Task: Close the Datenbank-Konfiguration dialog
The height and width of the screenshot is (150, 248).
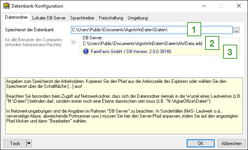Action: (239, 6)
